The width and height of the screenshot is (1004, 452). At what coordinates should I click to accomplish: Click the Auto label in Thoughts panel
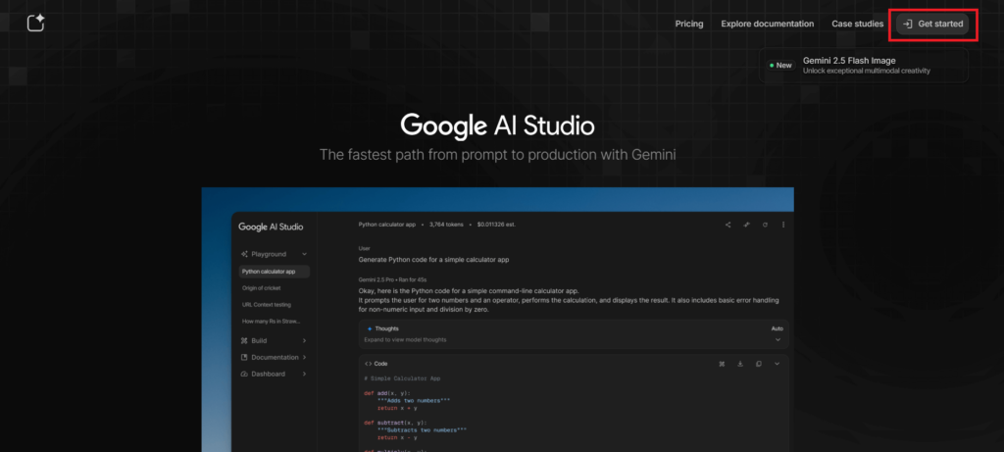[x=778, y=328]
